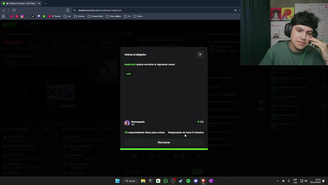Click the LIVE badge in the preview
Viewport: 328px width, 185px height.
(x=129, y=74)
